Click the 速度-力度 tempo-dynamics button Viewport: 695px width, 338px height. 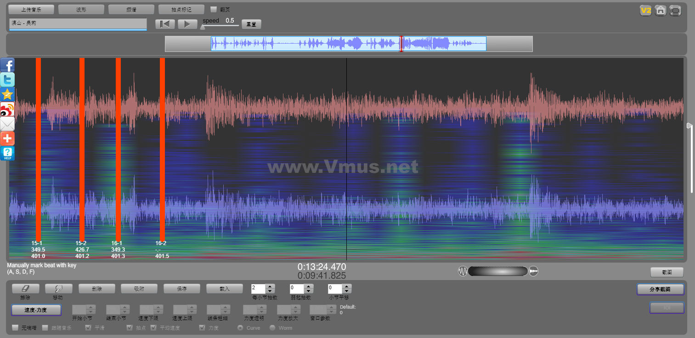pos(36,310)
